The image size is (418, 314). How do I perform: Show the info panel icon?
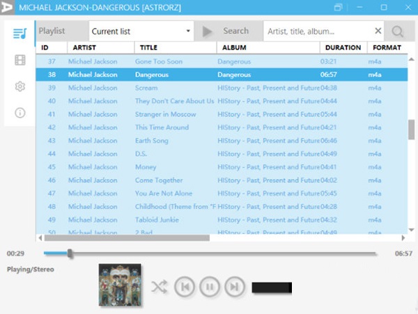click(x=20, y=113)
